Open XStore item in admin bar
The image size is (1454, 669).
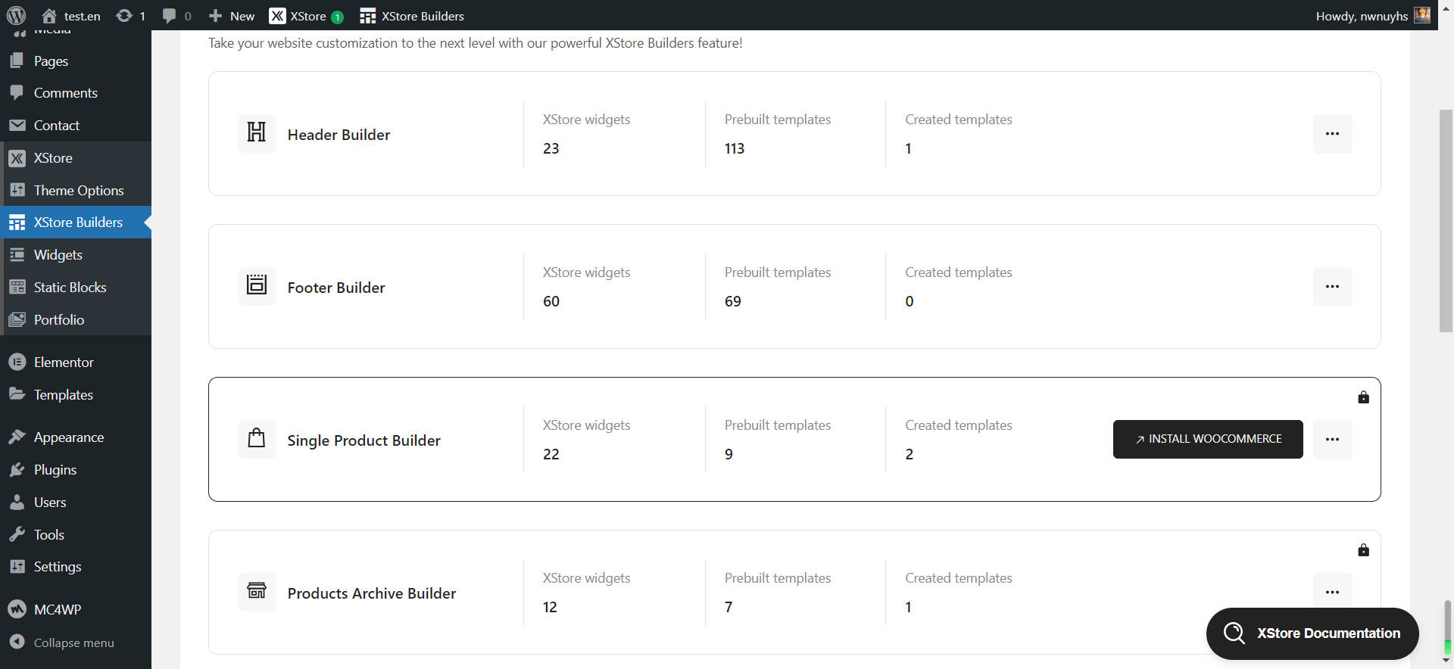click(307, 16)
